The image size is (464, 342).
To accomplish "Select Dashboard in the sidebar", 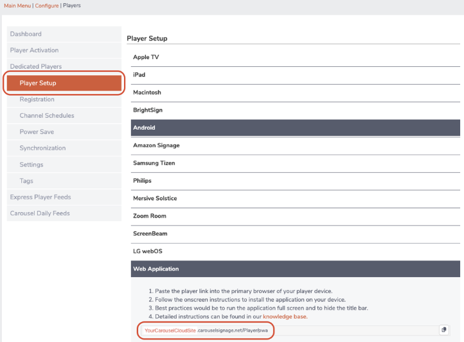I will [64, 34].
